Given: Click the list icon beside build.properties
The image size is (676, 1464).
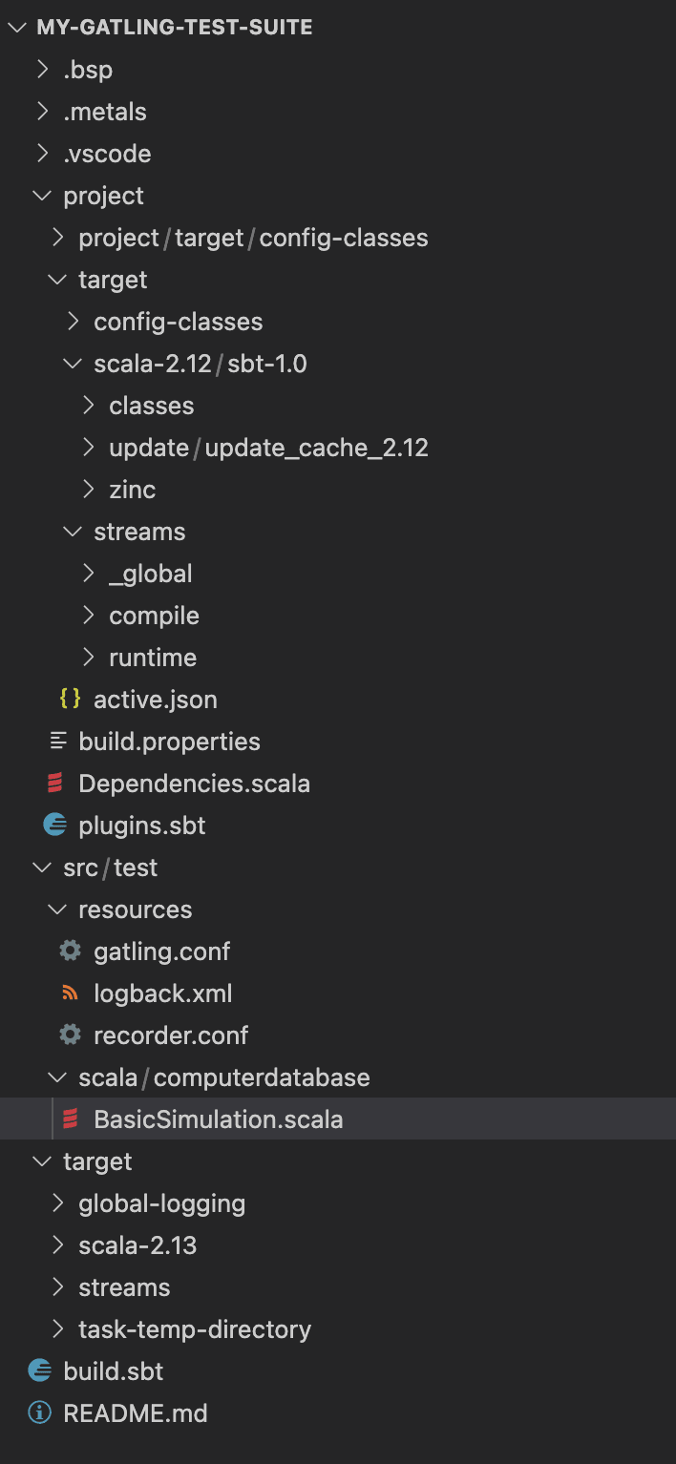Looking at the screenshot, I should pyautogui.click(x=54, y=741).
